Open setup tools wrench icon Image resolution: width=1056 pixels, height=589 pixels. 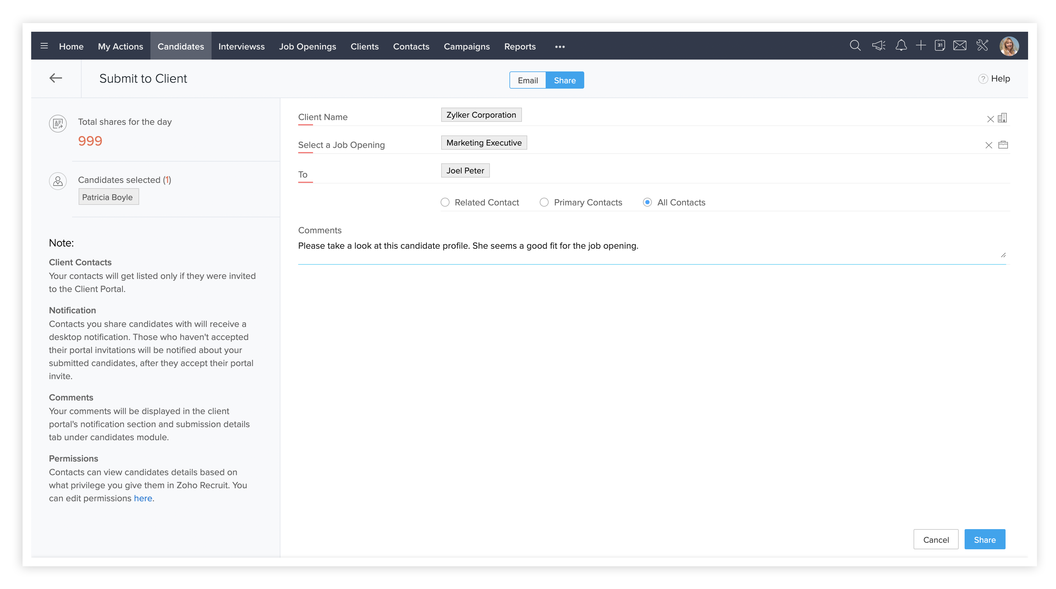[982, 46]
